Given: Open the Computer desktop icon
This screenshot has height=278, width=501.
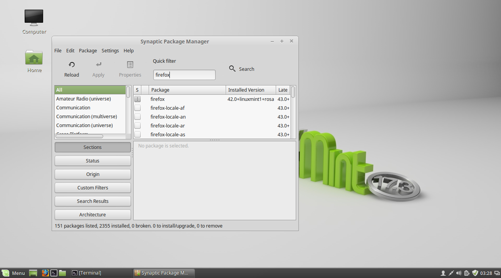Looking at the screenshot, I should click(x=34, y=17).
